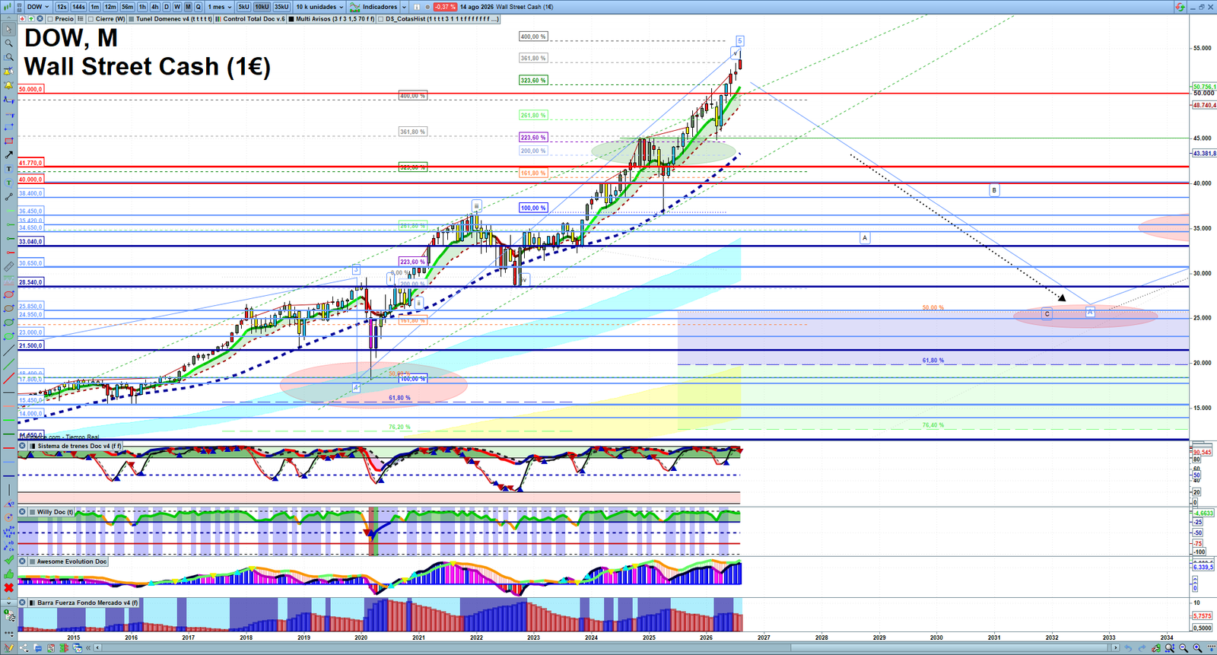
Task: Open the list icon next to Precio
Action: click(x=80, y=19)
